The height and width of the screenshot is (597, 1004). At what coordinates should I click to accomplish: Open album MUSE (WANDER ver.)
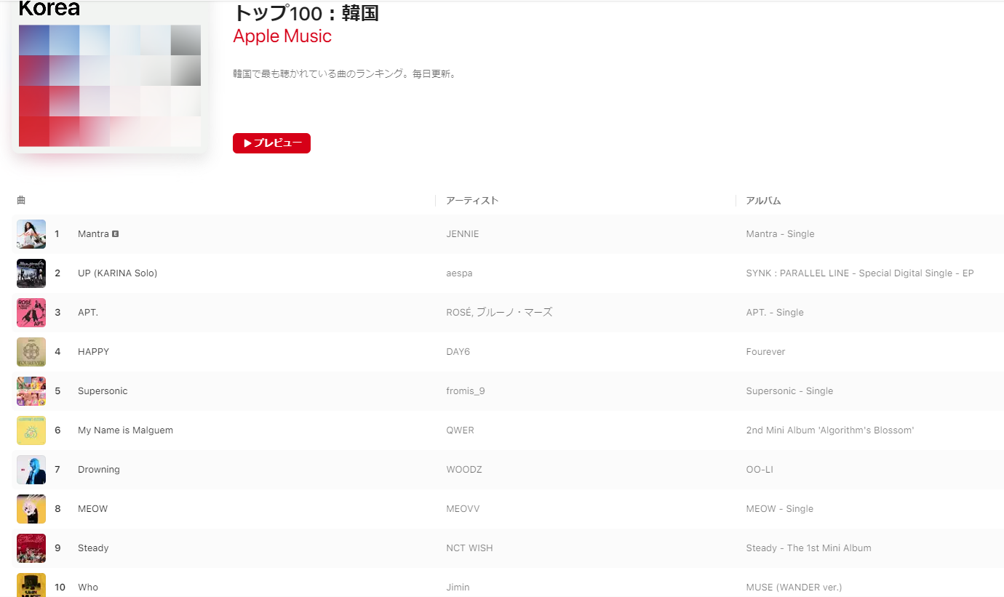(794, 588)
